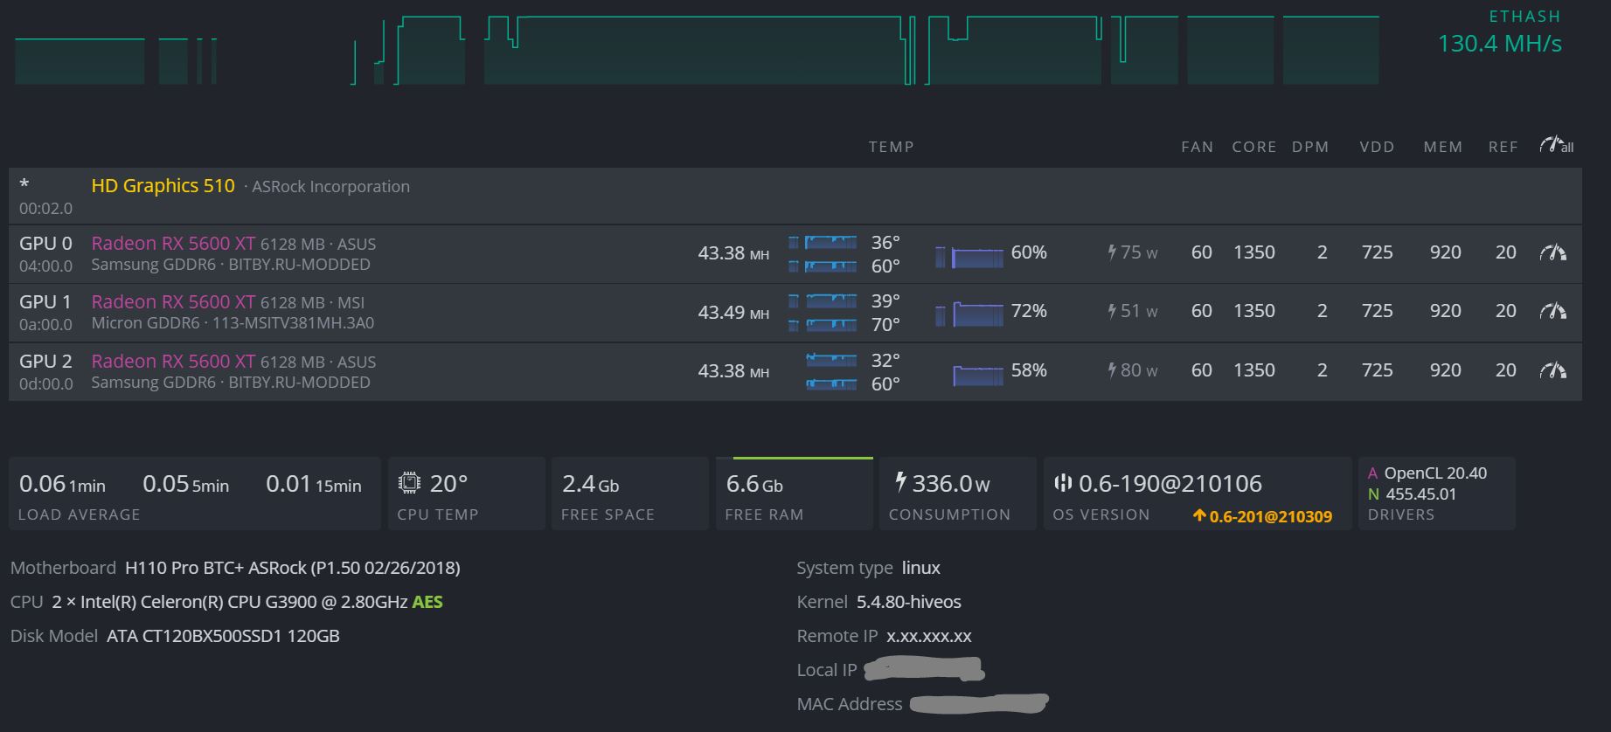
Task: Open overclock settings for GPU 1
Action: point(1553,311)
